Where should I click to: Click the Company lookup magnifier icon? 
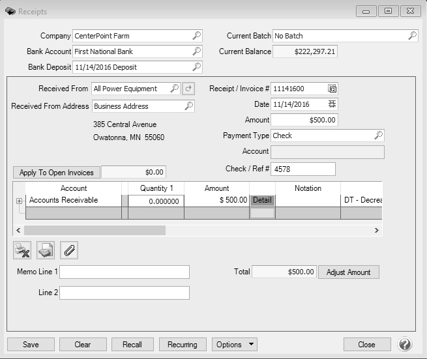coord(196,36)
